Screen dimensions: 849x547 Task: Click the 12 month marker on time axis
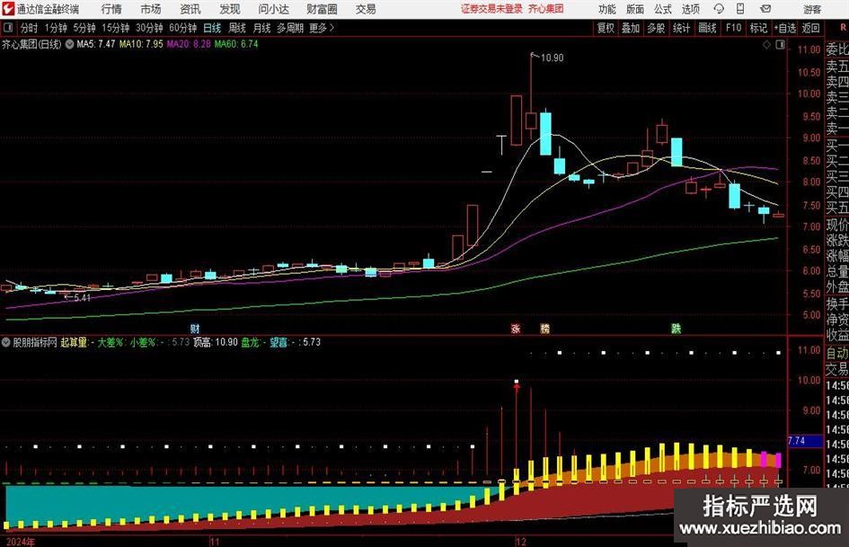point(521,542)
